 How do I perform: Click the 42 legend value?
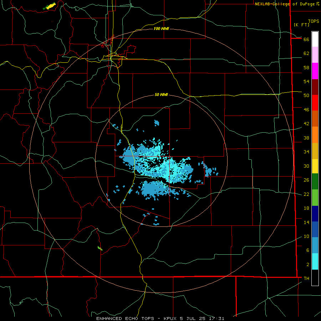(x=306, y=124)
